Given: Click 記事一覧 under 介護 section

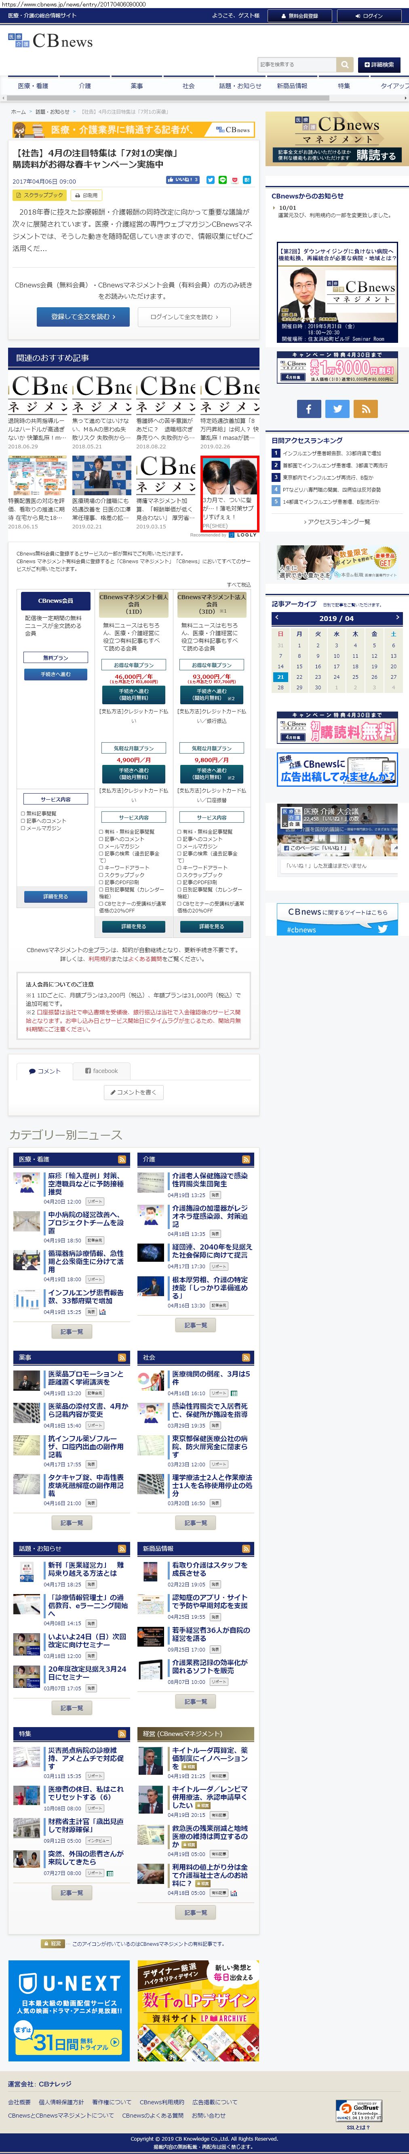Looking at the screenshot, I should point(196,1325).
